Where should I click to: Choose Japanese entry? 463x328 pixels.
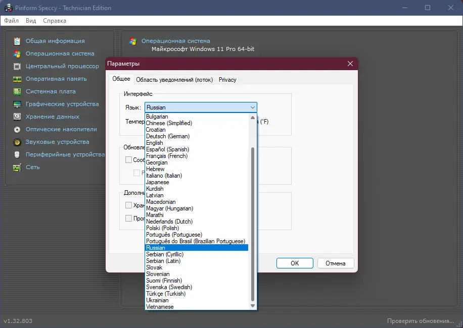coord(197,182)
